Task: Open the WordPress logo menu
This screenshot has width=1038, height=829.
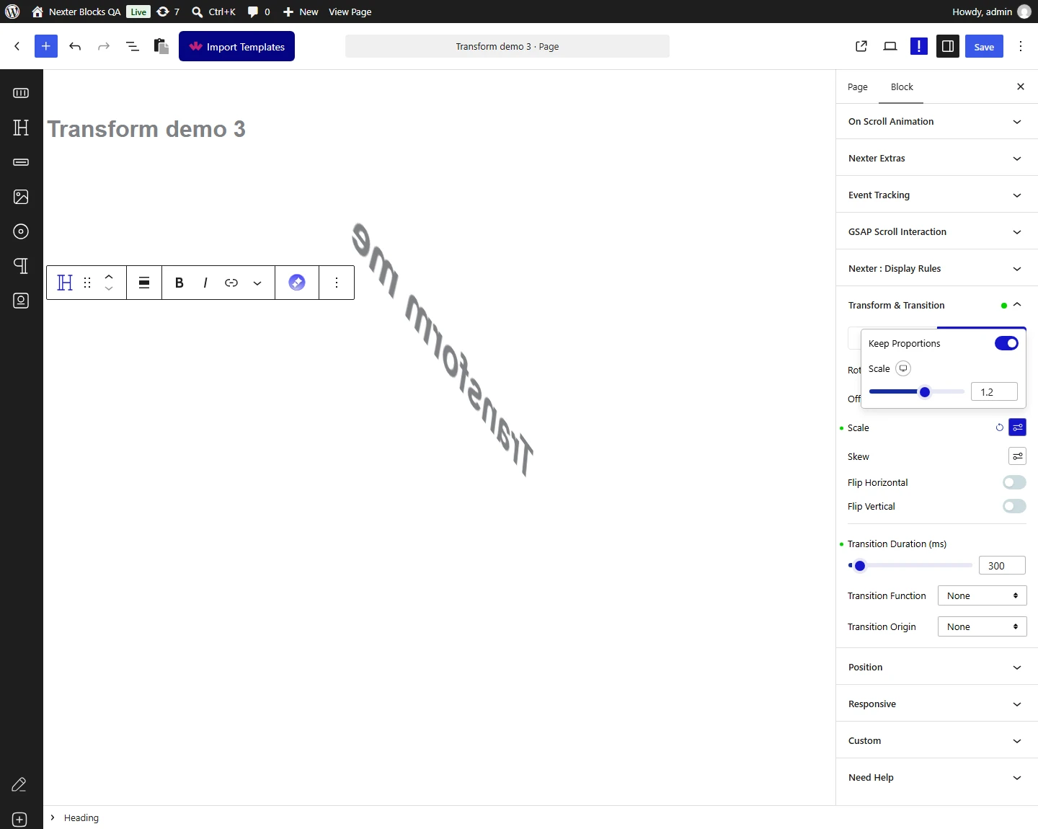Action: click(x=12, y=12)
